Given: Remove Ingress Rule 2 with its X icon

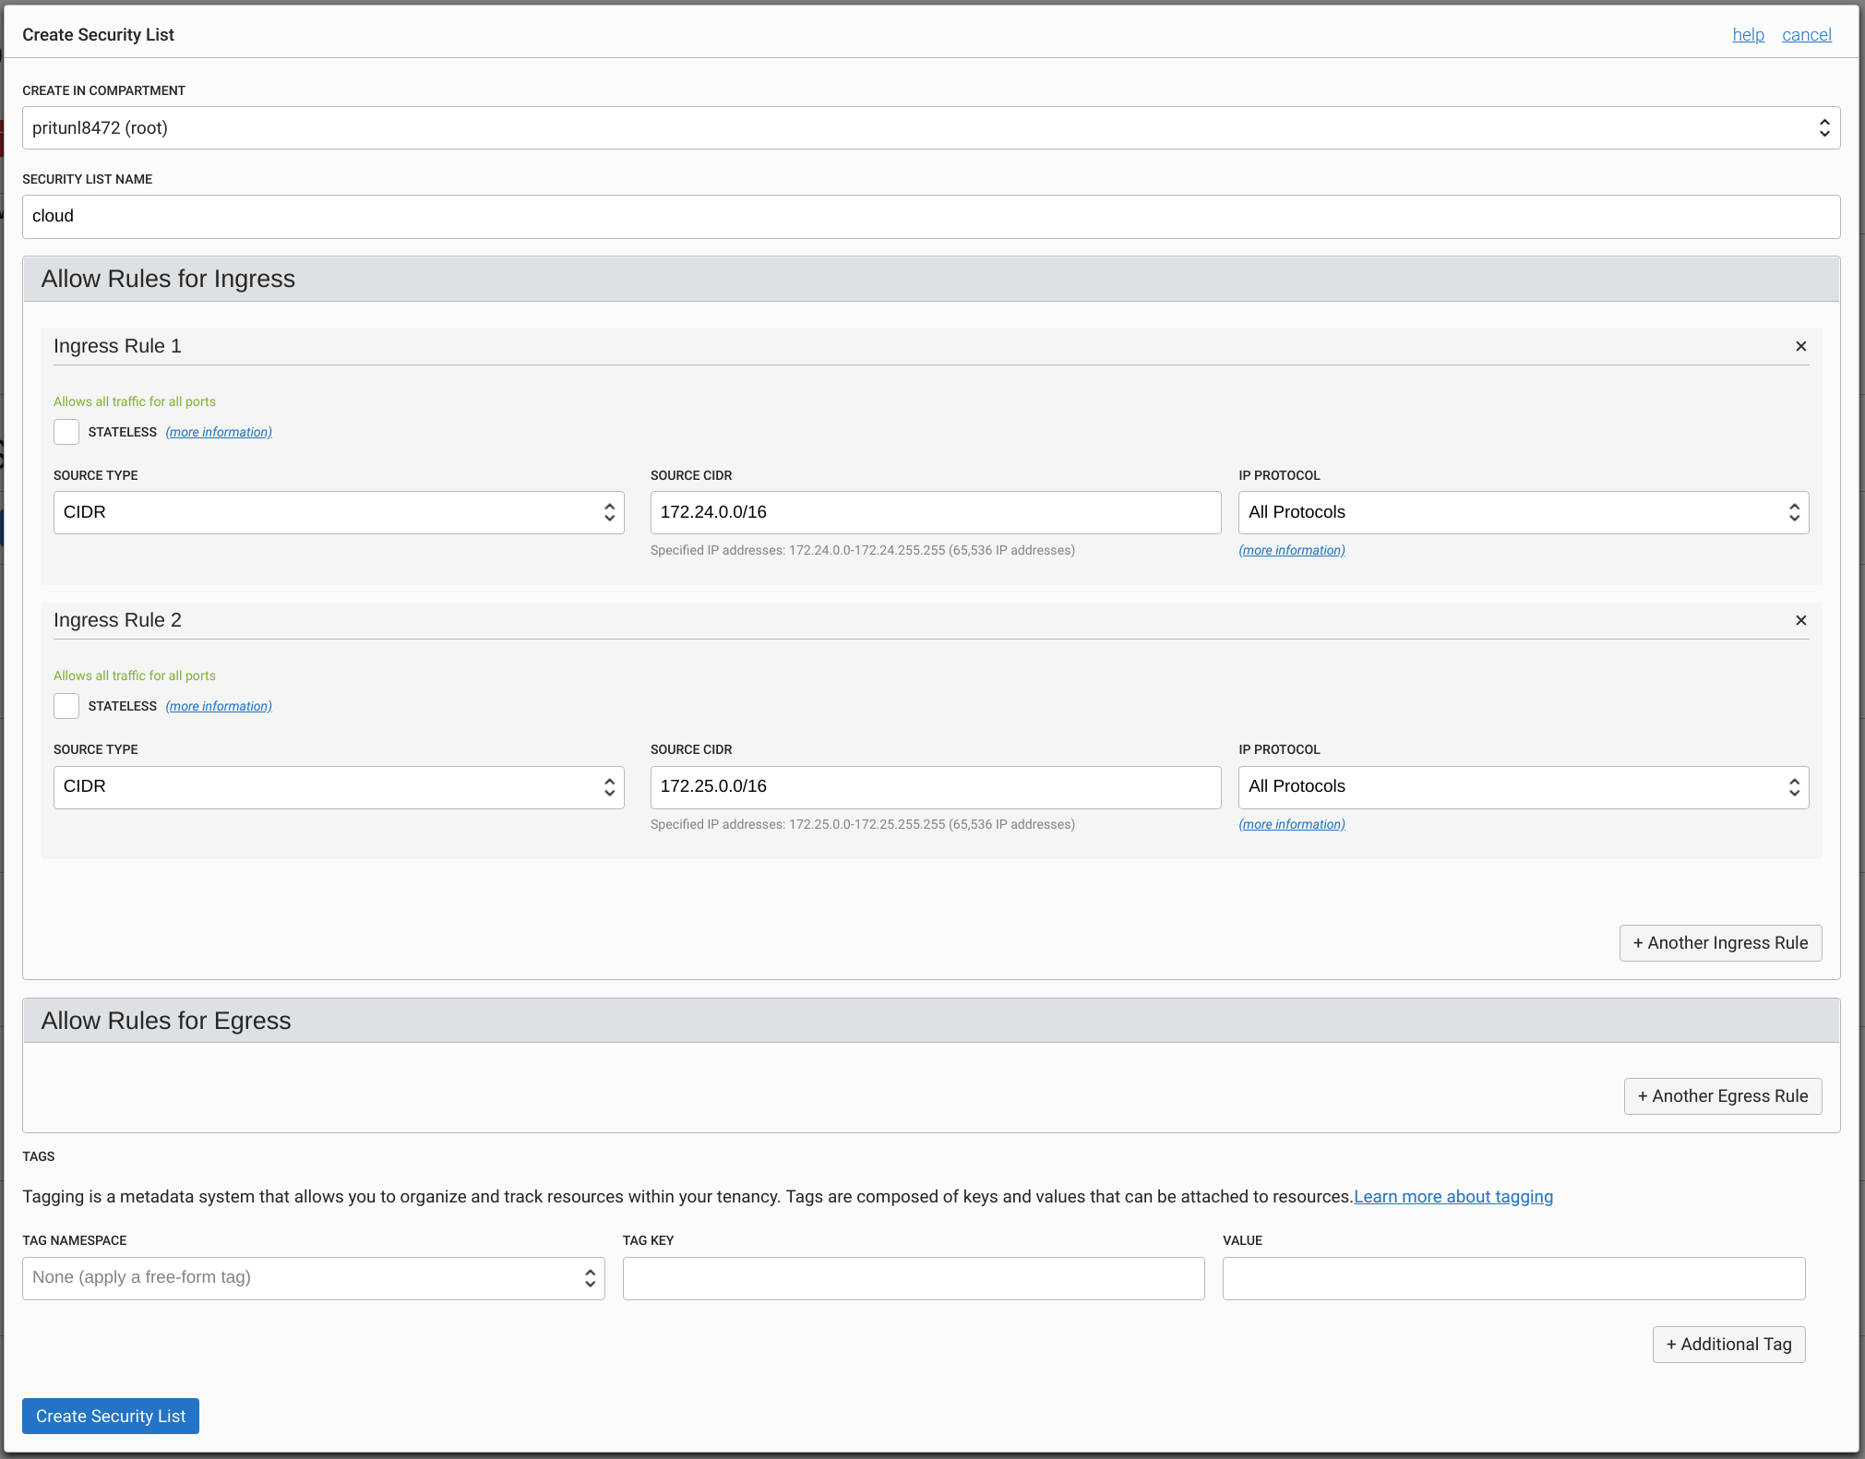Looking at the screenshot, I should pos(1800,620).
